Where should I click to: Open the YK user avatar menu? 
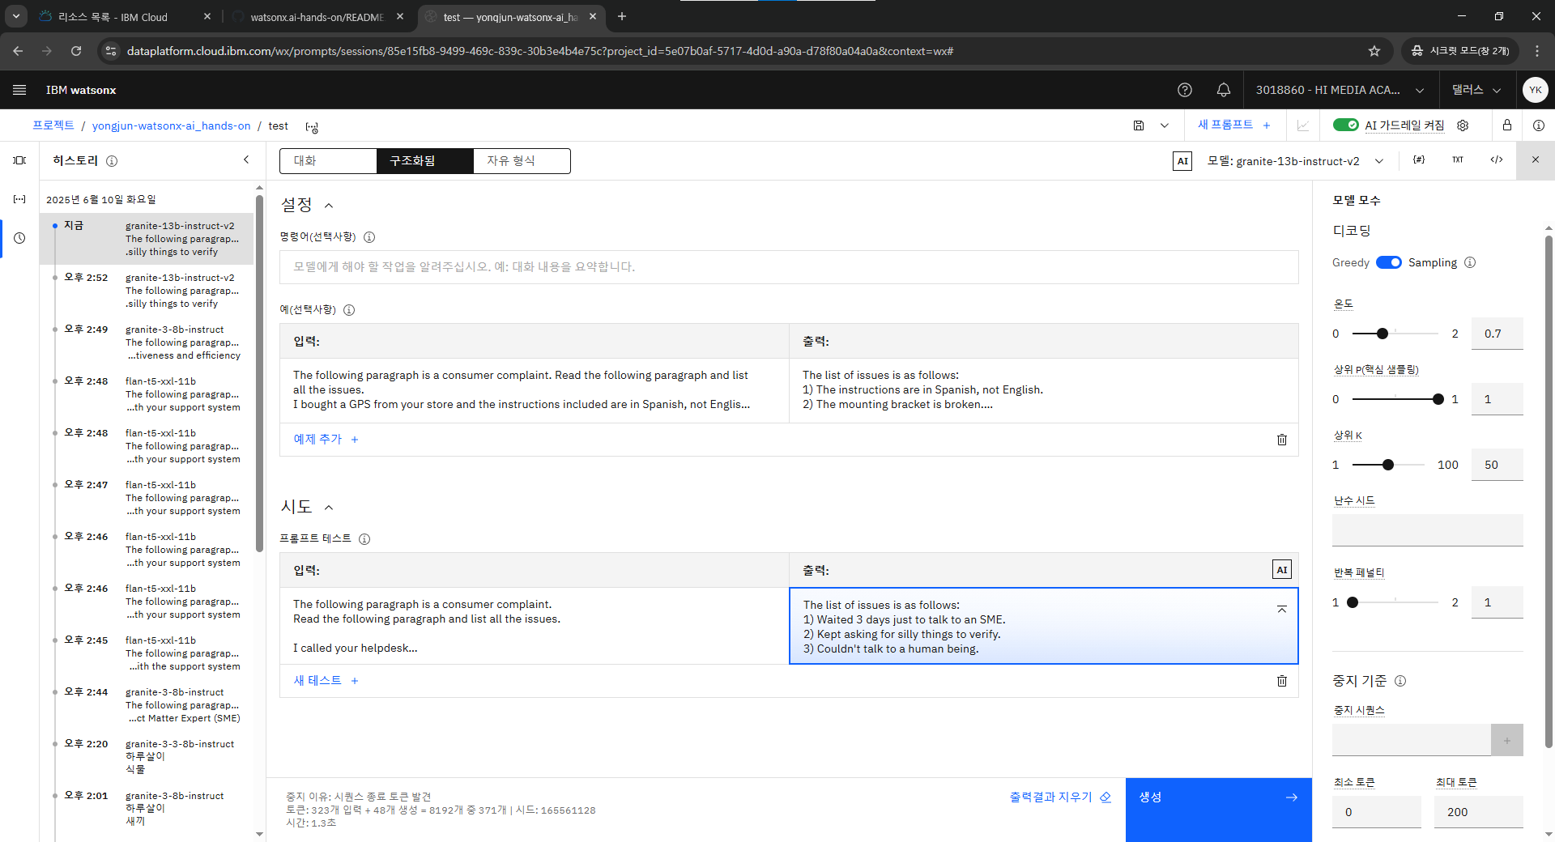[1535, 90]
